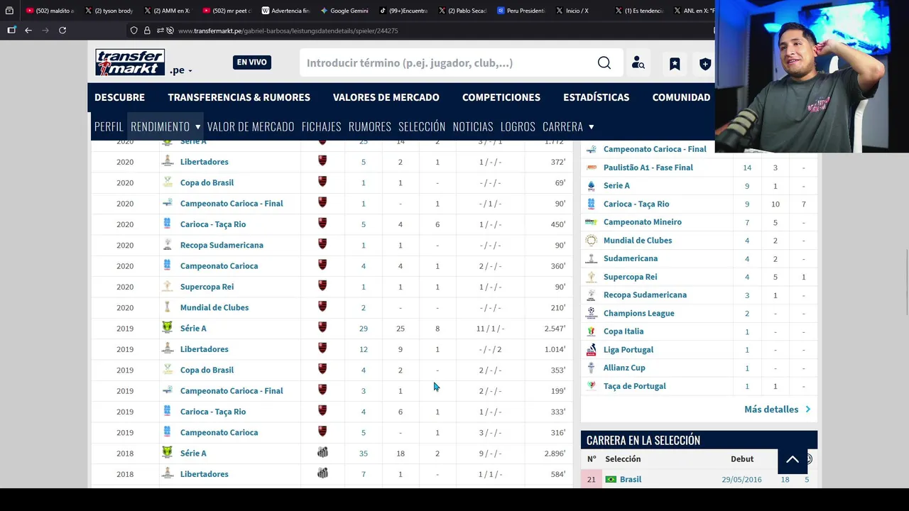Click 29 appearances in 2019 Série A row
The height and width of the screenshot is (511, 909).
coord(364,329)
